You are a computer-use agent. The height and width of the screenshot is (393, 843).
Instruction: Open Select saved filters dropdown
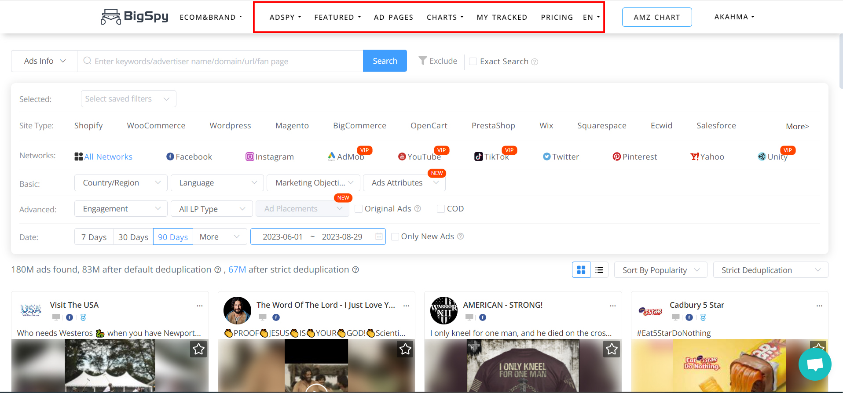pyautogui.click(x=128, y=99)
